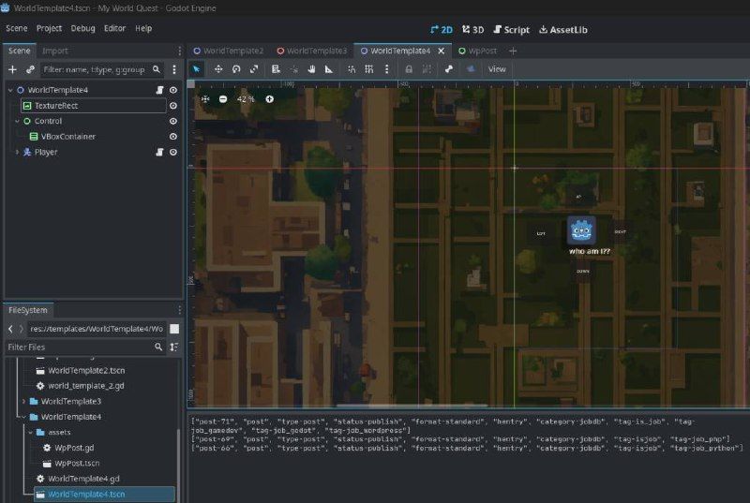Hide the VBoxContainer node
The width and height of the screenshot is (750, 503).
(173, 137)
